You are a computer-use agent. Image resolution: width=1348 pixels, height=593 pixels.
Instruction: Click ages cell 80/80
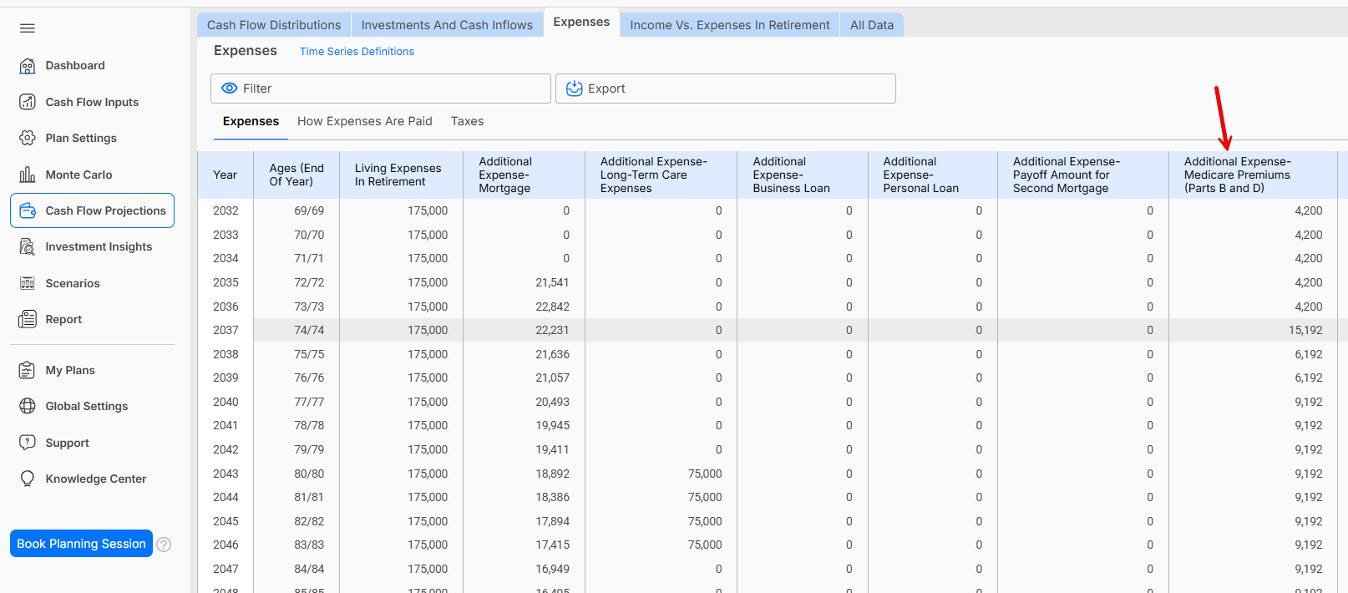click(x=309, y=474)
